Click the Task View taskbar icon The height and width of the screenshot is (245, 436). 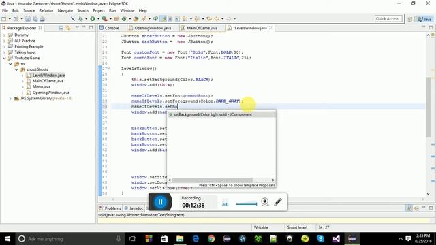coord(133,239)
